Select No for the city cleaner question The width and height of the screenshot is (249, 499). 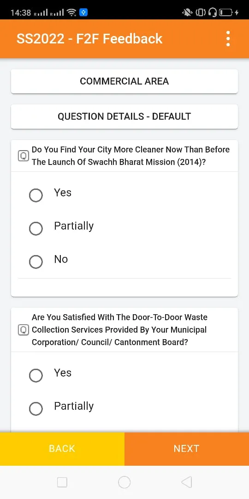pyautogui.click(x=36, y=262)
